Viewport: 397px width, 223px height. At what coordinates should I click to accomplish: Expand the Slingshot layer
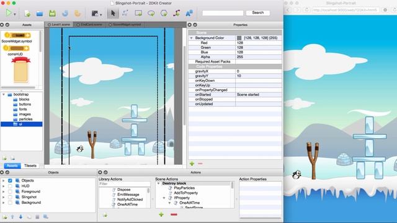coord(3,197)
